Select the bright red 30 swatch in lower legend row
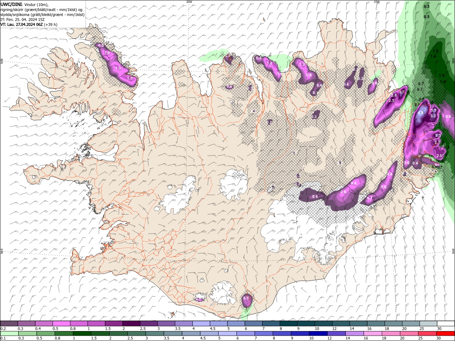 tap(445, 334)
